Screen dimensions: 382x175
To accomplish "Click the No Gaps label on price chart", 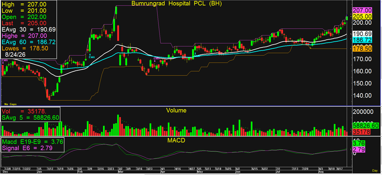I will [10, 104].
